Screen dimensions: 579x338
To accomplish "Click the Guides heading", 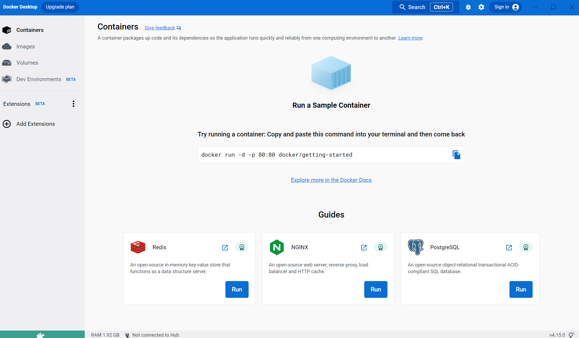I will [x=331, y=215].
